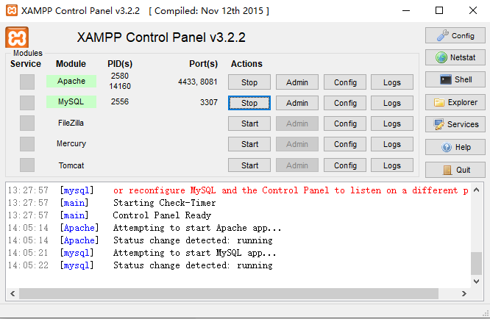Click 'Attempting to start MySQL app...' line
This screenshot has width=490, height=319.
195,253
